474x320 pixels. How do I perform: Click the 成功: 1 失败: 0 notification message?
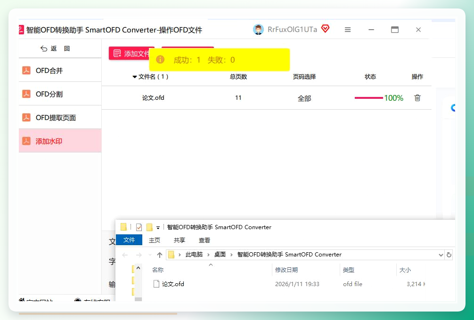(x=204, y=60)
